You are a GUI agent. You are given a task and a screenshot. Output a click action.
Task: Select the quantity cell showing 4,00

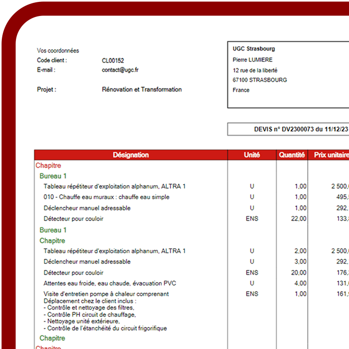[301, 283]
